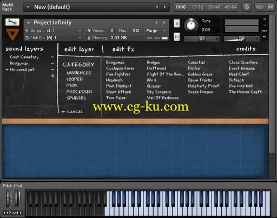277x218 pixels.
Task: Select Boogyman in sound layers list
Action: tap(19, 63)
